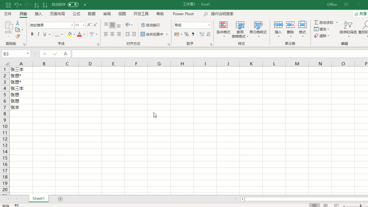
Task: Click the Sort Ascending A-Z icon
Action: [37, 5]
